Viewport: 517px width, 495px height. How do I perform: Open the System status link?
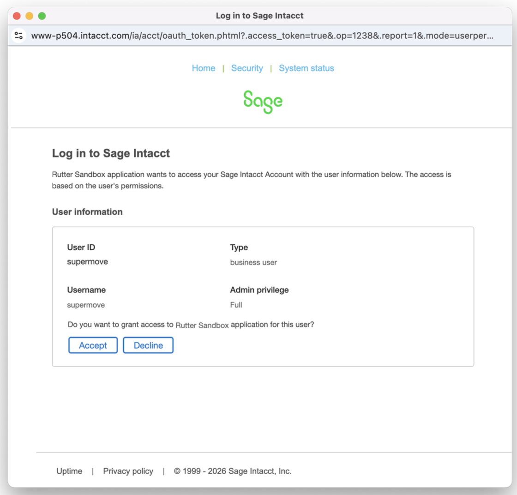coord(307,68)
